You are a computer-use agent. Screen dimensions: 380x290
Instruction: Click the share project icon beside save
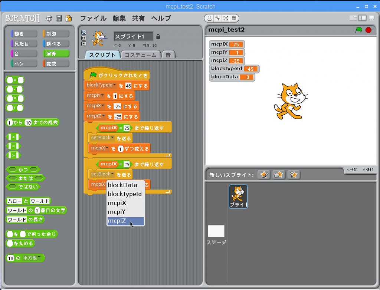pyautogui.click(x=69, y=19)
